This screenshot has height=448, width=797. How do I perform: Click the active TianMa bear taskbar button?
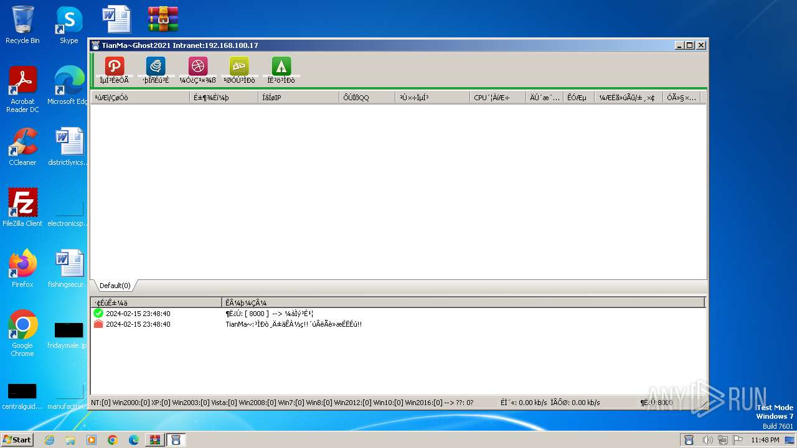(176, 440)
